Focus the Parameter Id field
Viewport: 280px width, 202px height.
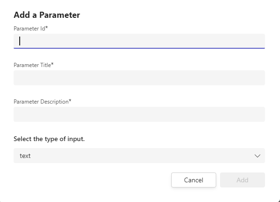point(139,41)
